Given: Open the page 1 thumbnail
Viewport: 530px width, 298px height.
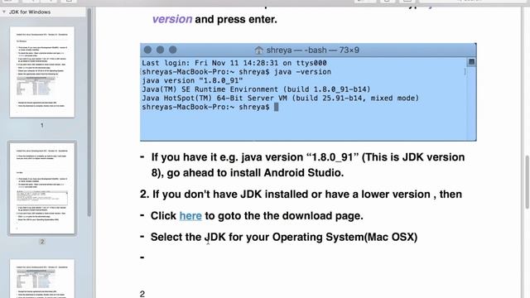Looking at the screenshot, I should (x=42, y=72).
